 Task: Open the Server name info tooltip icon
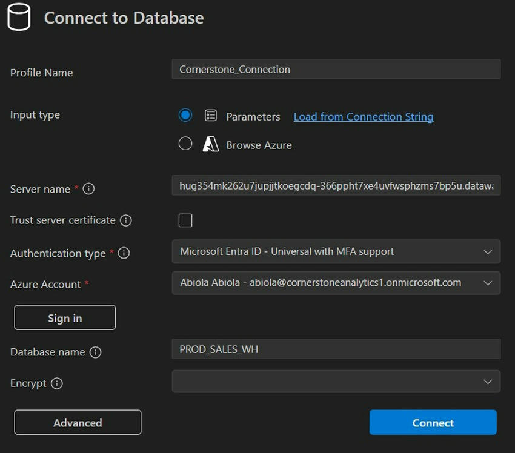[88, 189]
